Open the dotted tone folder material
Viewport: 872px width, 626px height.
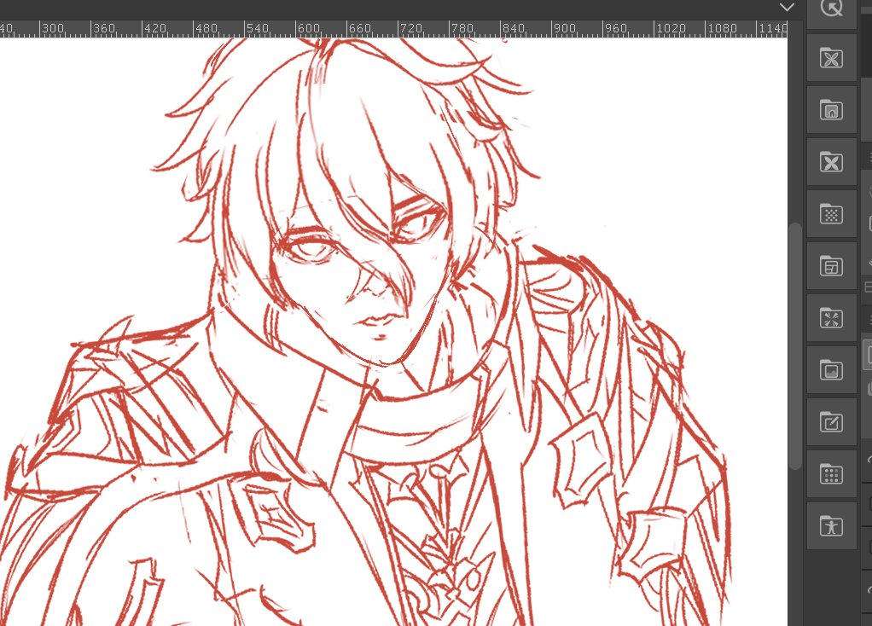click(831, 213)
